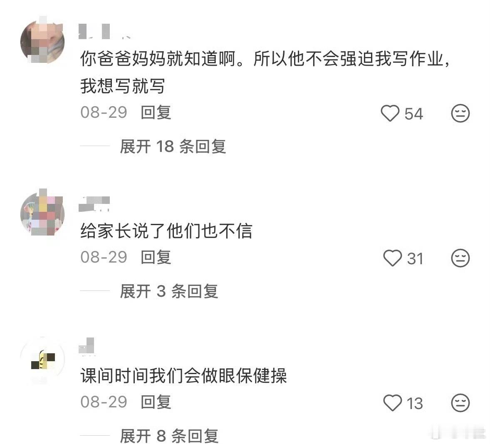Select the comment text 给家长说了他们也不信
The image size is (490, 444).
(166, 231)
